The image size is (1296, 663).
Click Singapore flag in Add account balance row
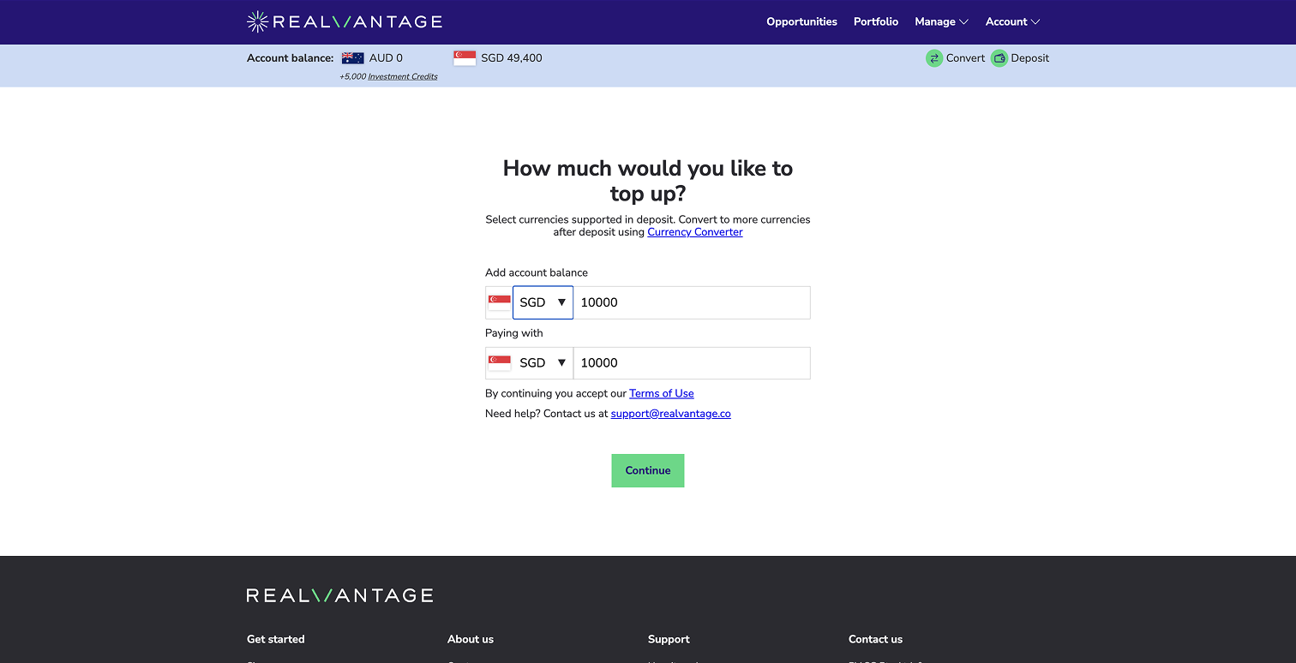point(500,302)
